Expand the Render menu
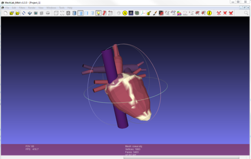The width and height of the screenshot is (251, 159). [x=32, y=8]
